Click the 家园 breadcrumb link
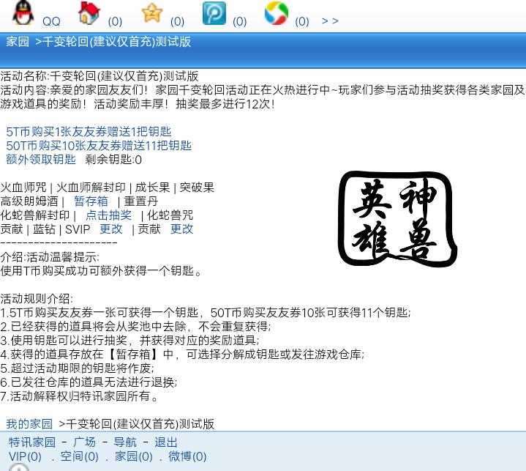 point(18,42)
